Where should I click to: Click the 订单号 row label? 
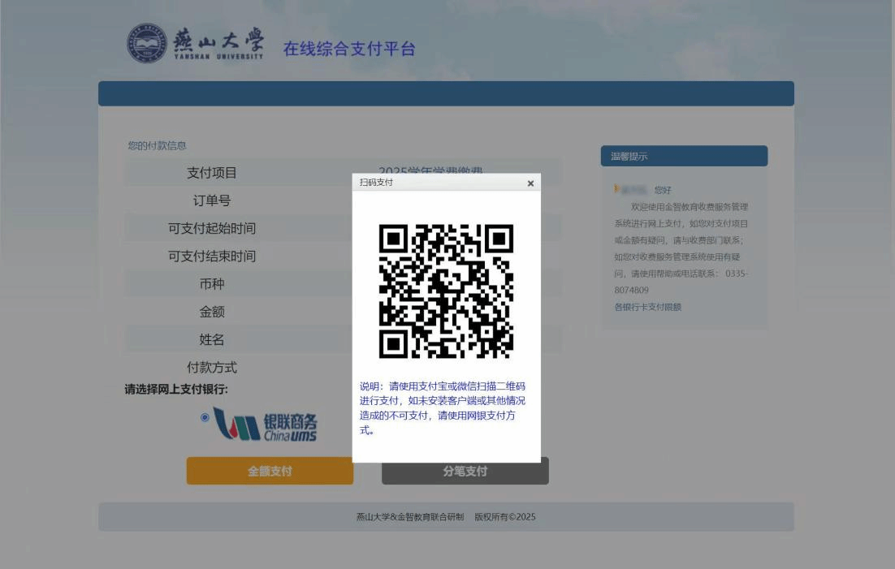click(212, 200)
